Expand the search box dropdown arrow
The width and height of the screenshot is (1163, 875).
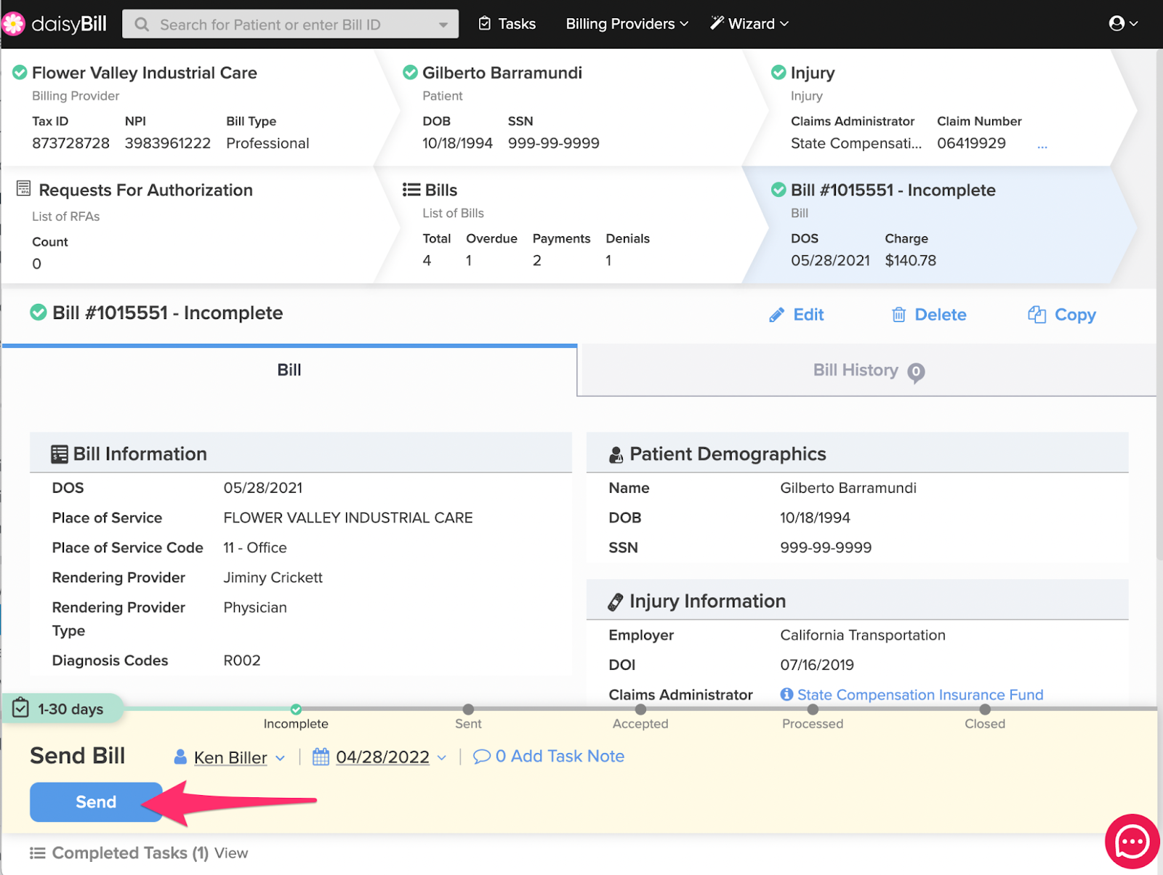pos(443,25)
